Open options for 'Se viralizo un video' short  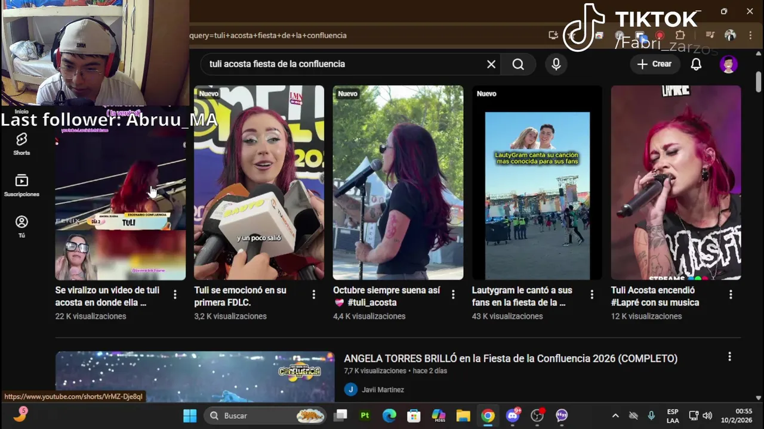(x=175, y=294)
